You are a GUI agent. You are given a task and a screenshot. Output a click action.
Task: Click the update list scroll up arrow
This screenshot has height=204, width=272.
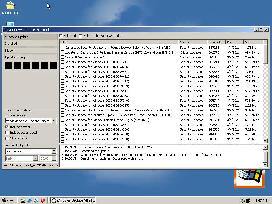click(x=265, y=42)
